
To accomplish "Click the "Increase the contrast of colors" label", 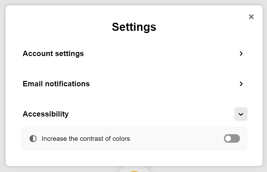I will click(86, 139).
